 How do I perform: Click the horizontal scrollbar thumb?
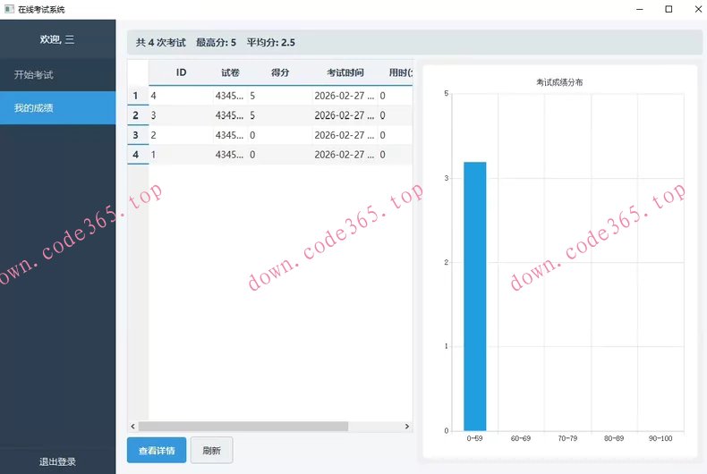[x=243, y=427]
